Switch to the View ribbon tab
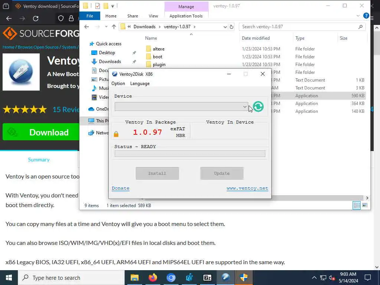Screen dimensions: 380x285 pos(153,16)
